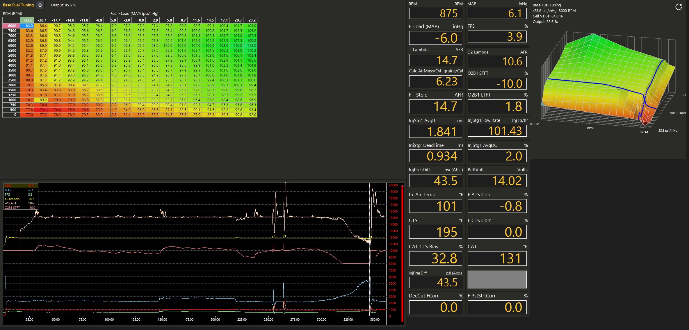Screen dimensions: 689x330
Task: Click the 250.00 mark on the chart time axis
Action: (268, 320)
